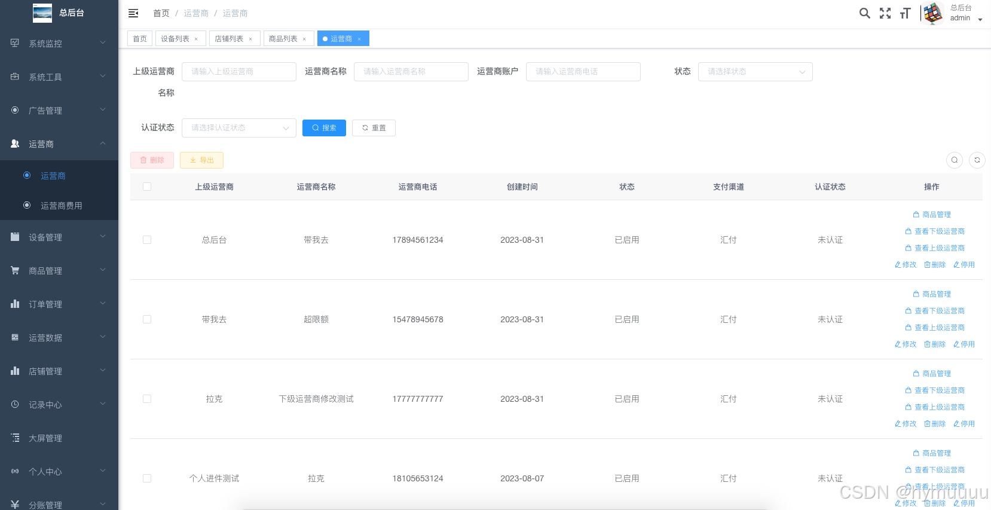The height and width of the screenshot is (510, 991).
Task: Open the 分账管理 sidebar menu
Action: [59, 505]
